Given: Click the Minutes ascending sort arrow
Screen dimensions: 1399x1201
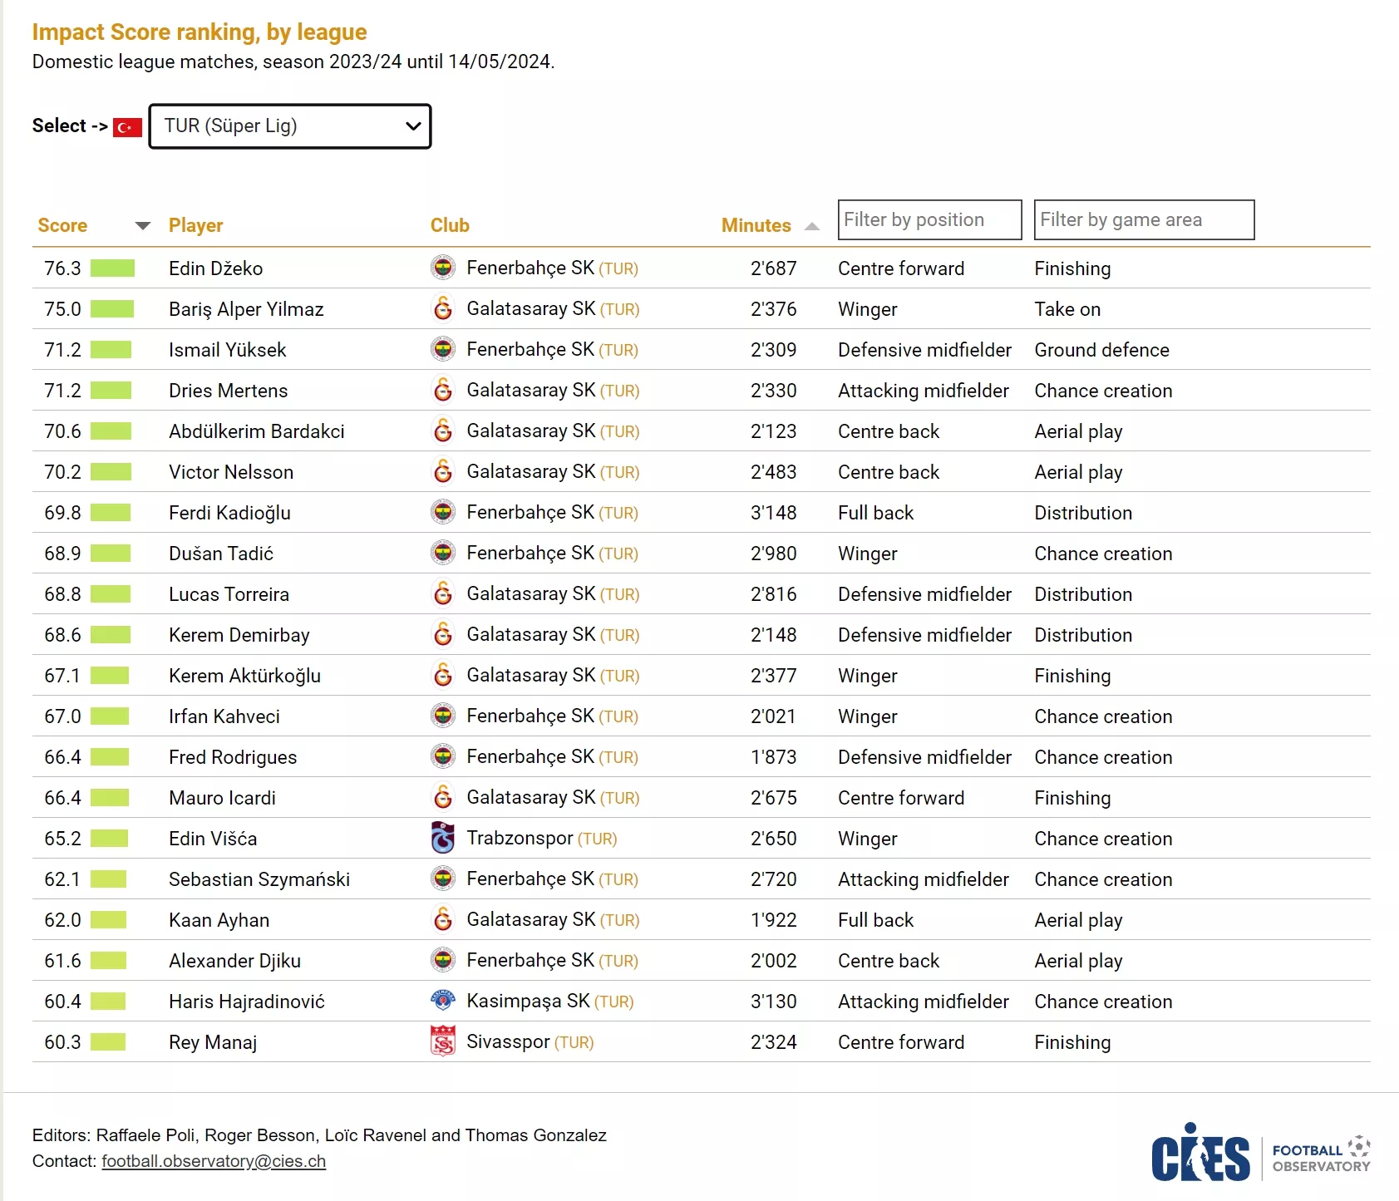Looking at the screenshot, I should tap(812, 226).
